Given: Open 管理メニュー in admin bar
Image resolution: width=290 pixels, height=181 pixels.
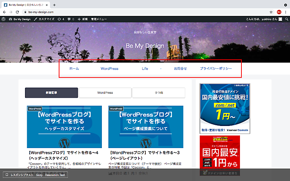Looking at the screenshot, I should click(99, 19).
